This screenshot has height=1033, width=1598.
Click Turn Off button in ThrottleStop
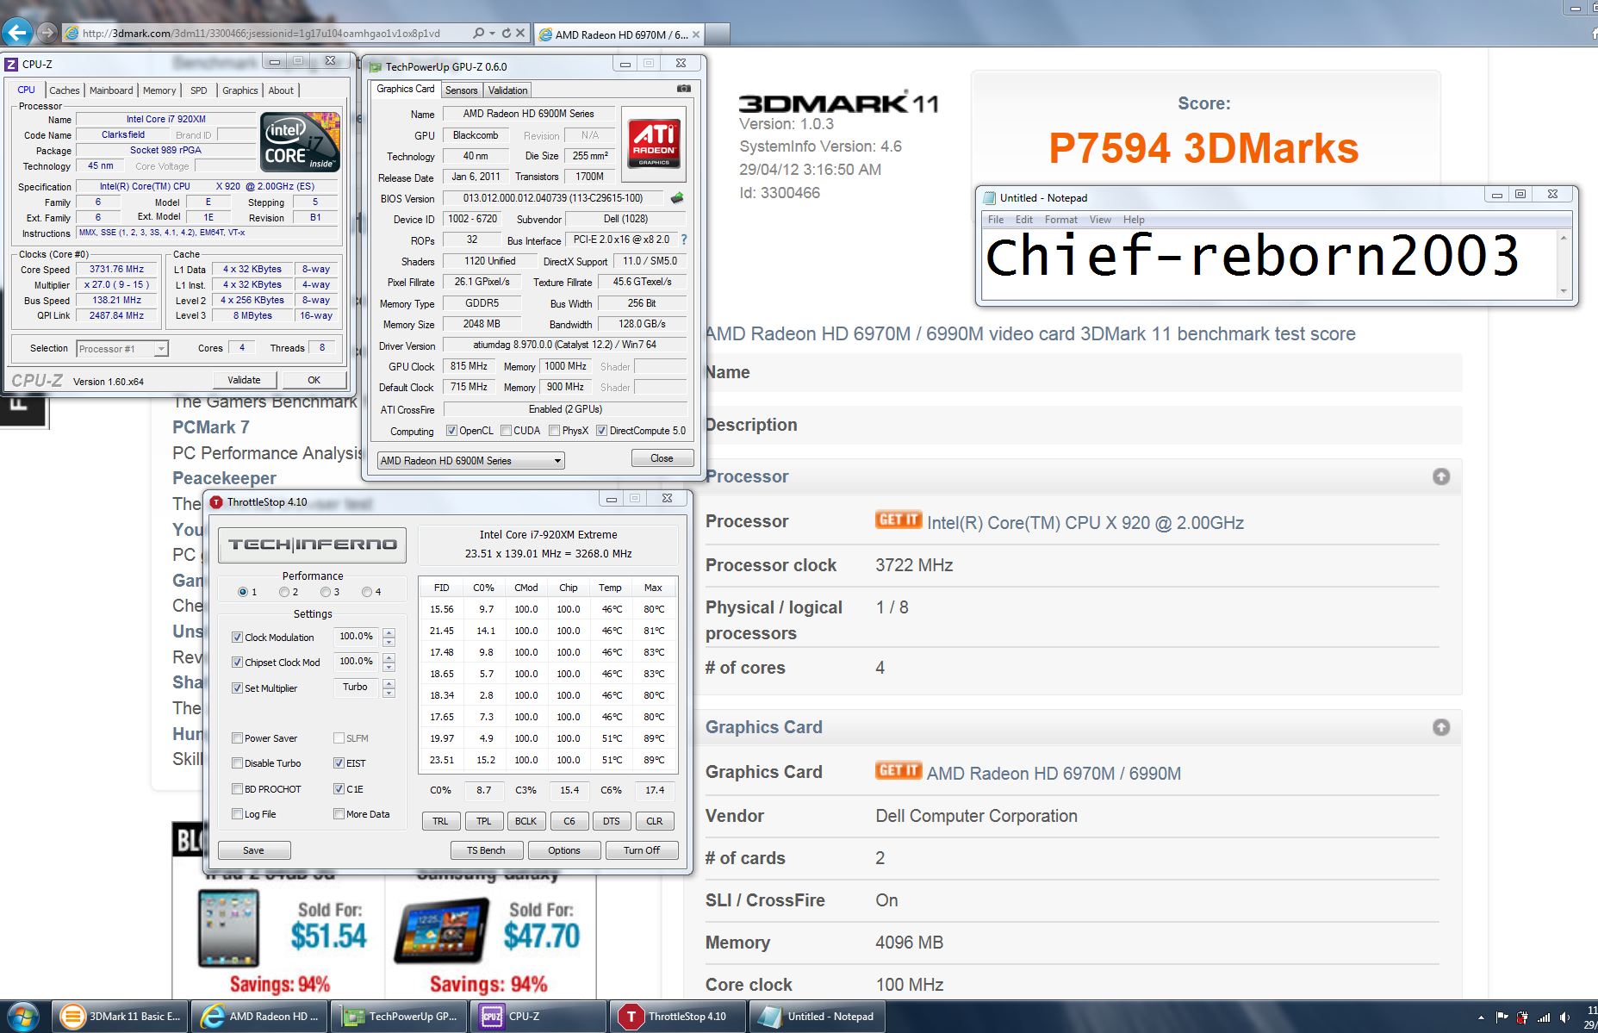tap(642, 850)
